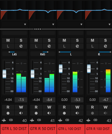Click the waveform icon on channel 43
Screen dimensions: 112x134
point(88,120)
